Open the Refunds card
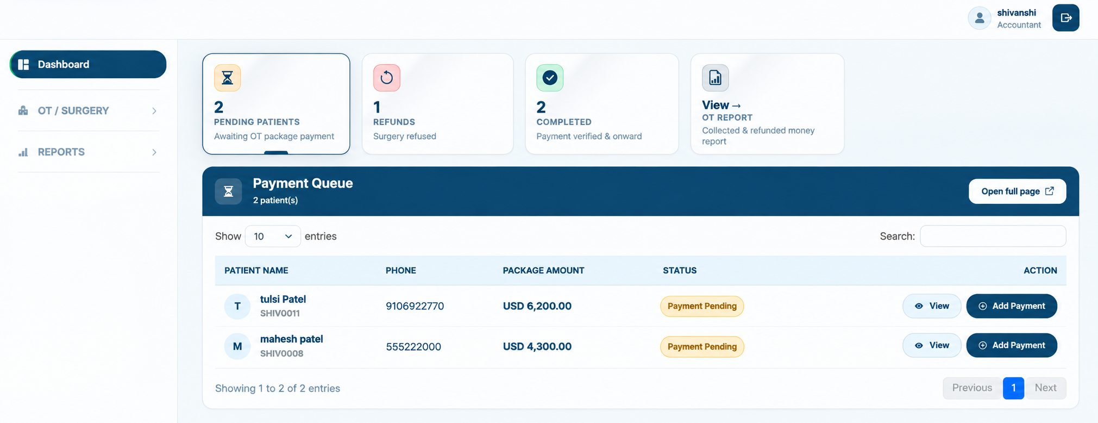Screen dimensions: 1098x423 click(438, 104)
